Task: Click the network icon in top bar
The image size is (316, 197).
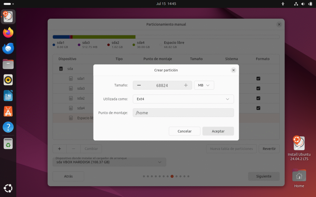Action: (x=296, y=4)
